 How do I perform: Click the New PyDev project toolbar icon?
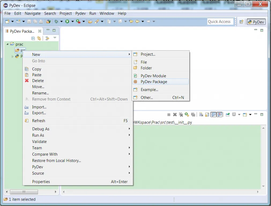pyautogui.click(x=18, y=21)
